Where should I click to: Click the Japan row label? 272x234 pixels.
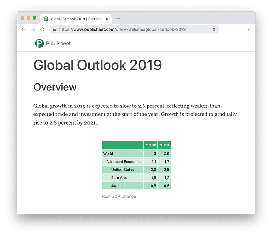coord(116,186)
